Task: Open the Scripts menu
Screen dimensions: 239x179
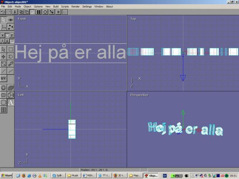Action: [x=65, y=6]
